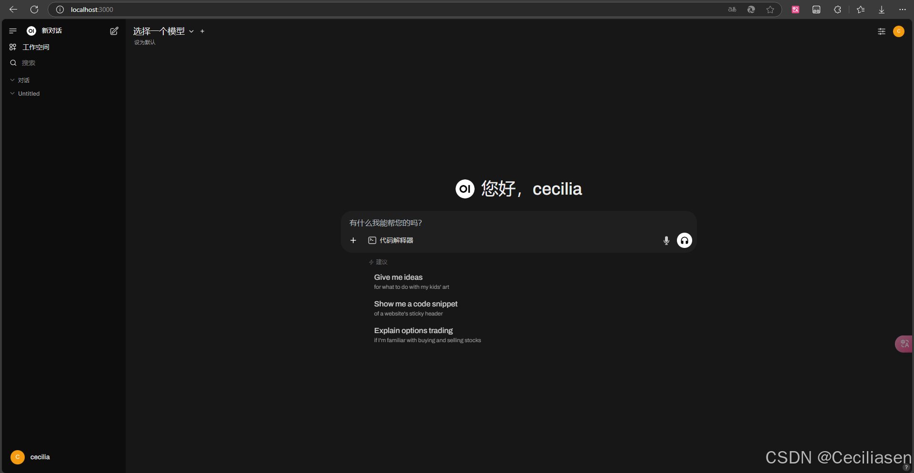This screenshot has height=473, width=914.
Task: Bookmark this page with the star icon
Action: [770, 10]
